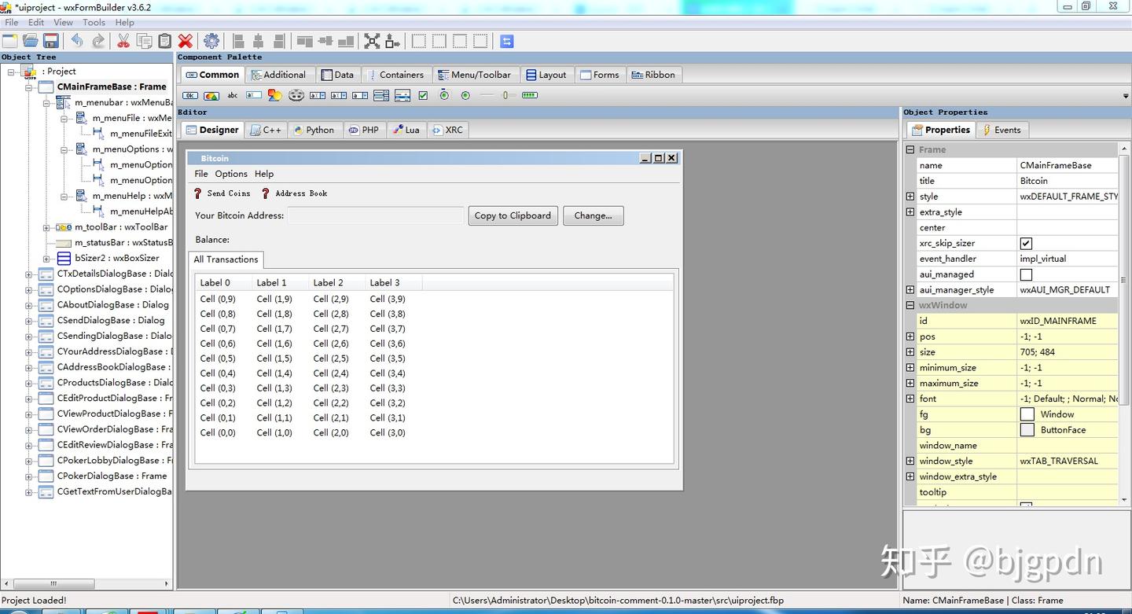Screen dimensions: 1132x614
Task: Click the Address Book tool in Bitcoin form
Action: click(x=294, y=193)
